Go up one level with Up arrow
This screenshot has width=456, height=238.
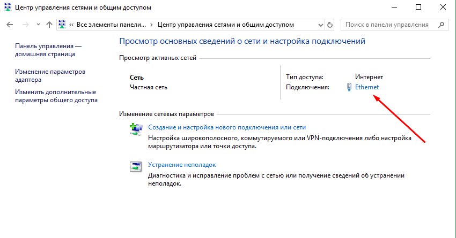click(49, 25)
